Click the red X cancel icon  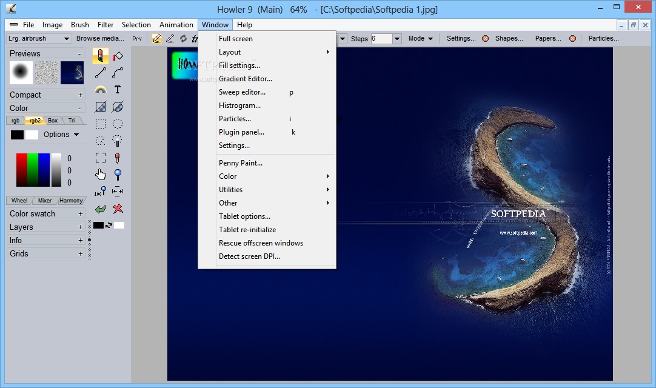click(118, 209)
